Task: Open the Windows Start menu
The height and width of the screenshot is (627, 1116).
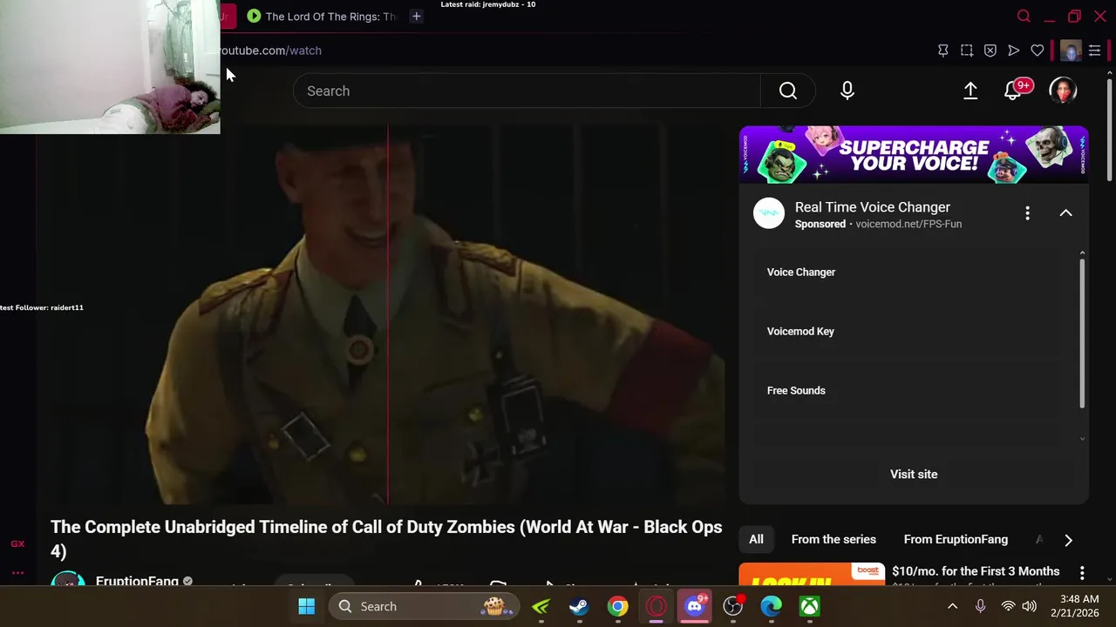Action: [x=307, y=606]
